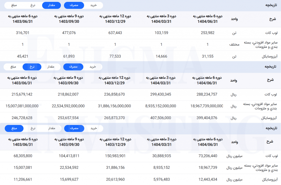281x185 pixels.
Task: Select نرخ (rate) in bottom table
Action: (x=33, y=128)
